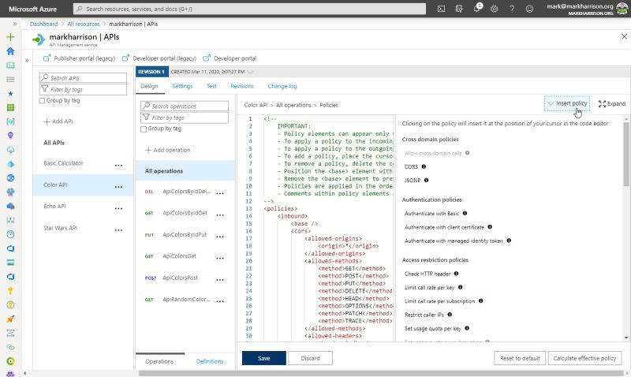
Task: Open the Dashboard sidebar icon
Action: coord(10,65)
